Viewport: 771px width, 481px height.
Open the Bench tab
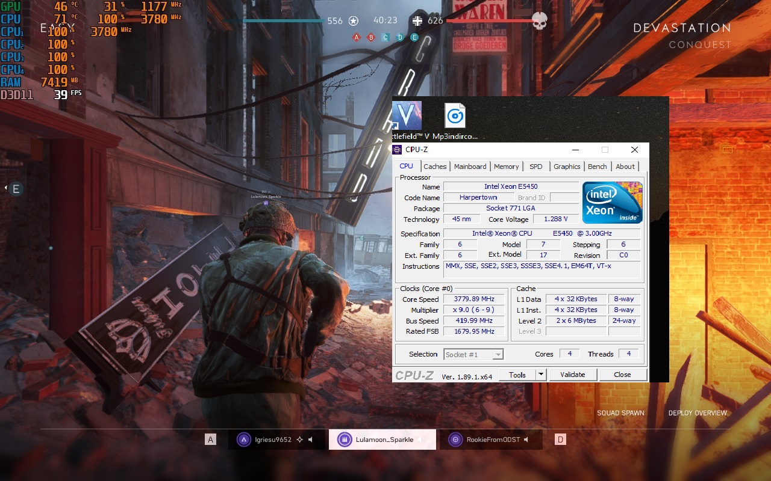[x=597, y=167]
